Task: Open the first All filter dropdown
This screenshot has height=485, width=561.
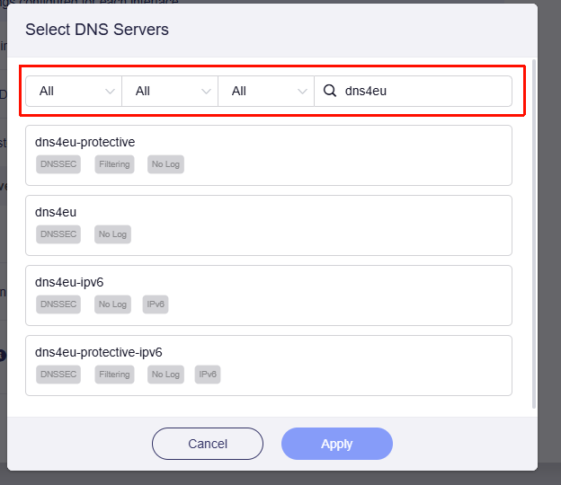Action: click(74, 91)
